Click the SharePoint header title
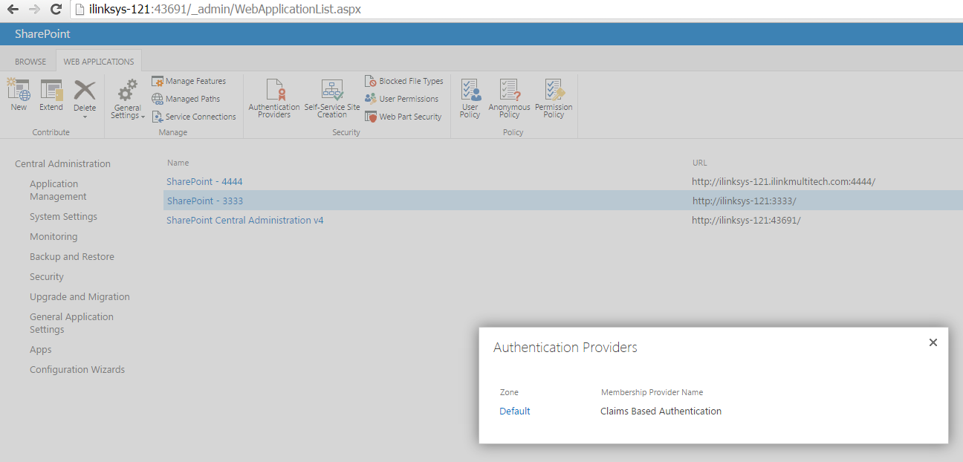 coord(42,34)
